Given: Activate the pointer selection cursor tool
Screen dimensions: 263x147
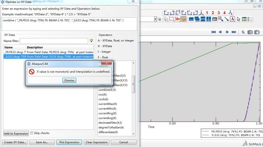Looking at the screenshot, I should pyautogui.click(x=239, y=19).
